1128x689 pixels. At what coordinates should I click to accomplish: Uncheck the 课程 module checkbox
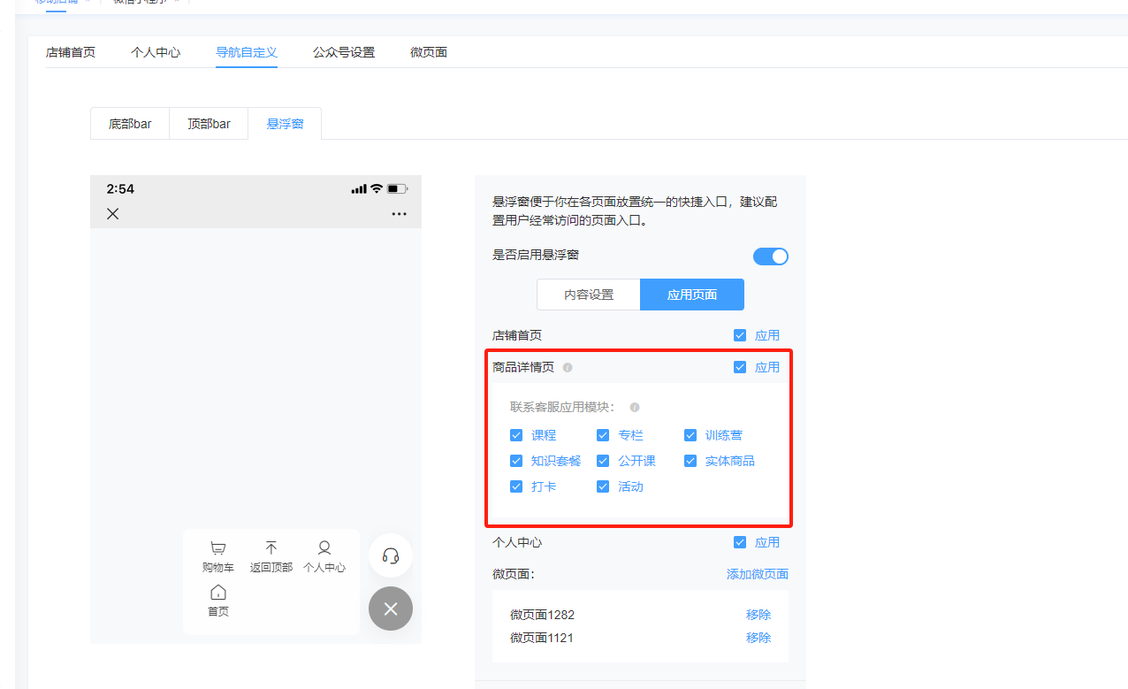(516, 435)
